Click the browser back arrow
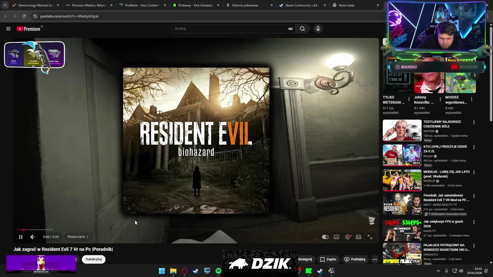The height and width of the screenshot is (277, 493). (x=5, y=16)
